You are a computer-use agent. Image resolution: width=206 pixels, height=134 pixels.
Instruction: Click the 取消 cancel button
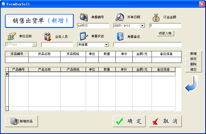[x=165, y=121]
